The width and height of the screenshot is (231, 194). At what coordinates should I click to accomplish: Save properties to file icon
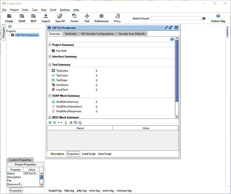tap(80, 123)
